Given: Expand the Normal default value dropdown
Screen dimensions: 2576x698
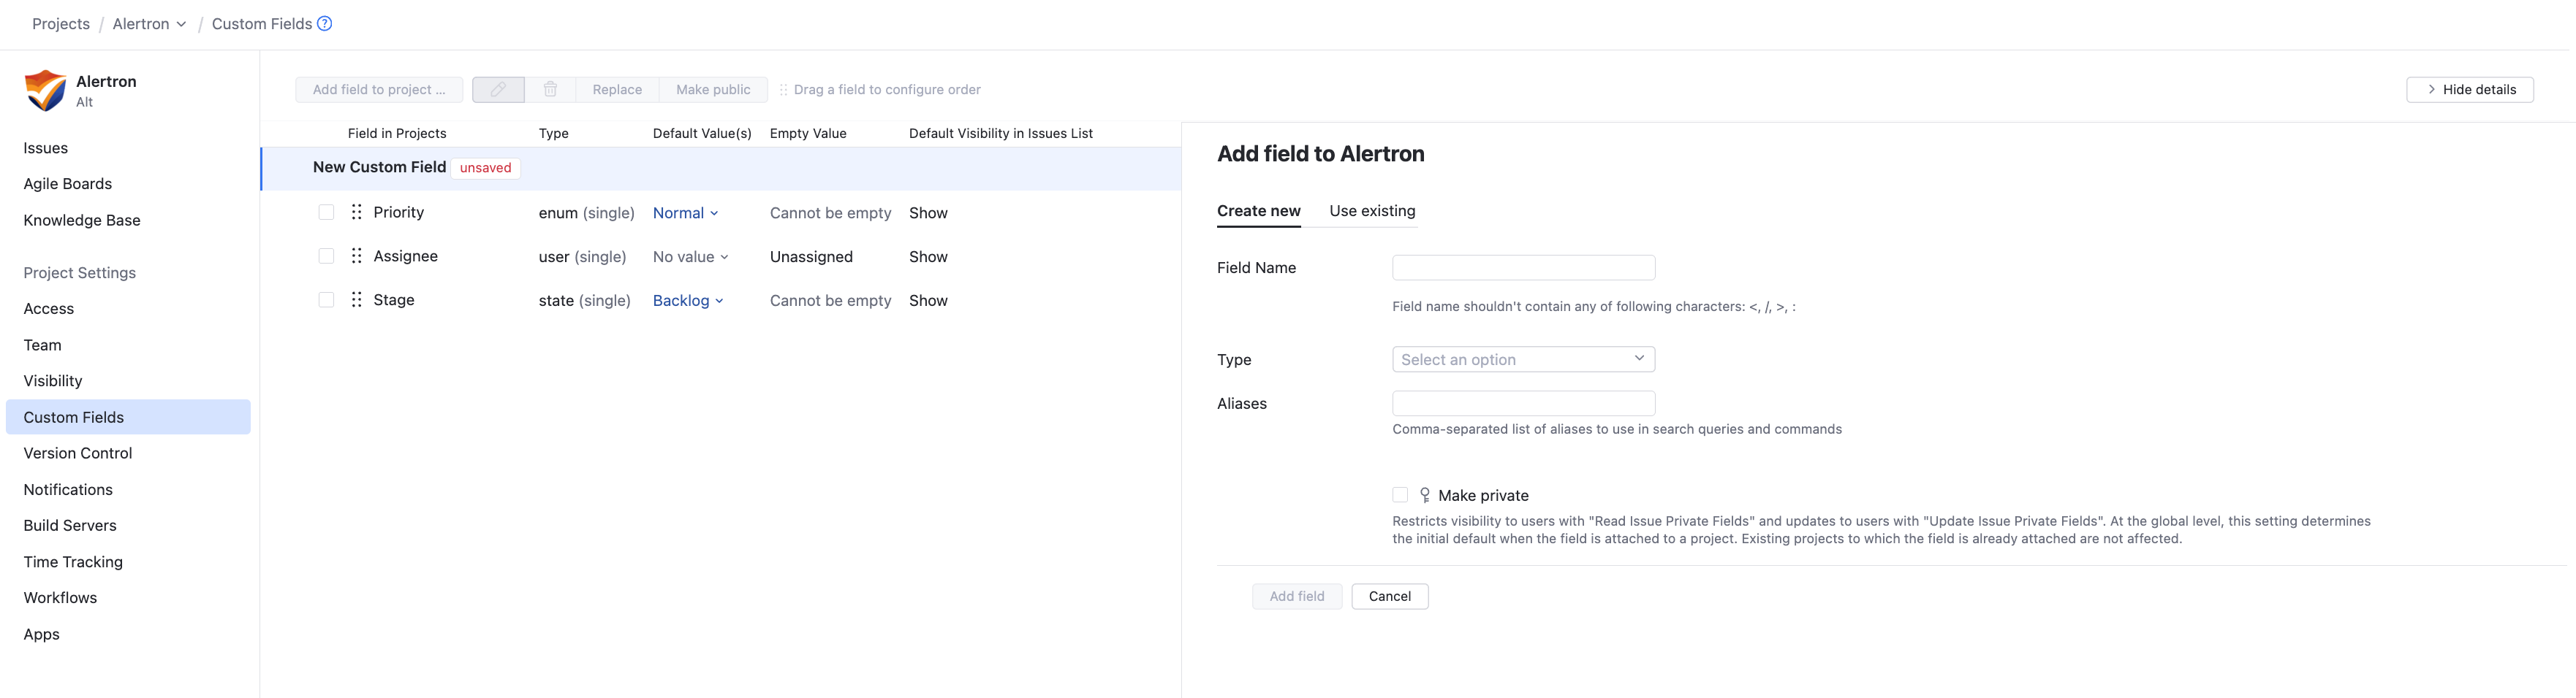Looking at the screenshot, I should (685, 214).
